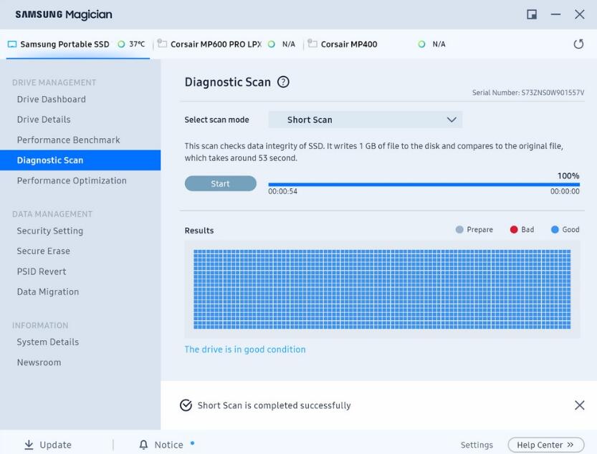Open Performance Benchmark in the sidebar

pos(69,140)
